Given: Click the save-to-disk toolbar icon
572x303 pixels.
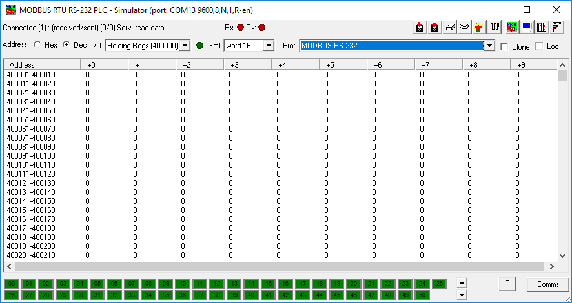Looking at the screenshot, I should (420, 27).
